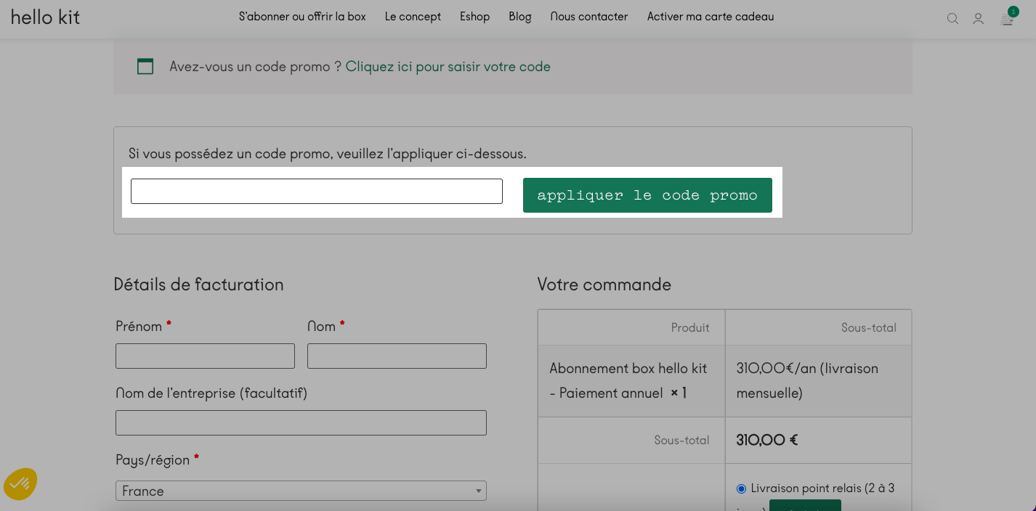Go to Nous contacter page

pyautogui.click(x=589, y=17)
